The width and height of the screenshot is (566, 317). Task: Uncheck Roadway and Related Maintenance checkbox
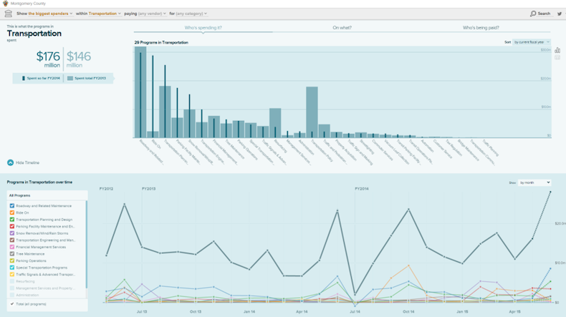coord(12,205)
